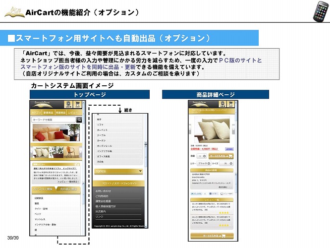Open the 収納家具 category row

click(x=56, y=198)
